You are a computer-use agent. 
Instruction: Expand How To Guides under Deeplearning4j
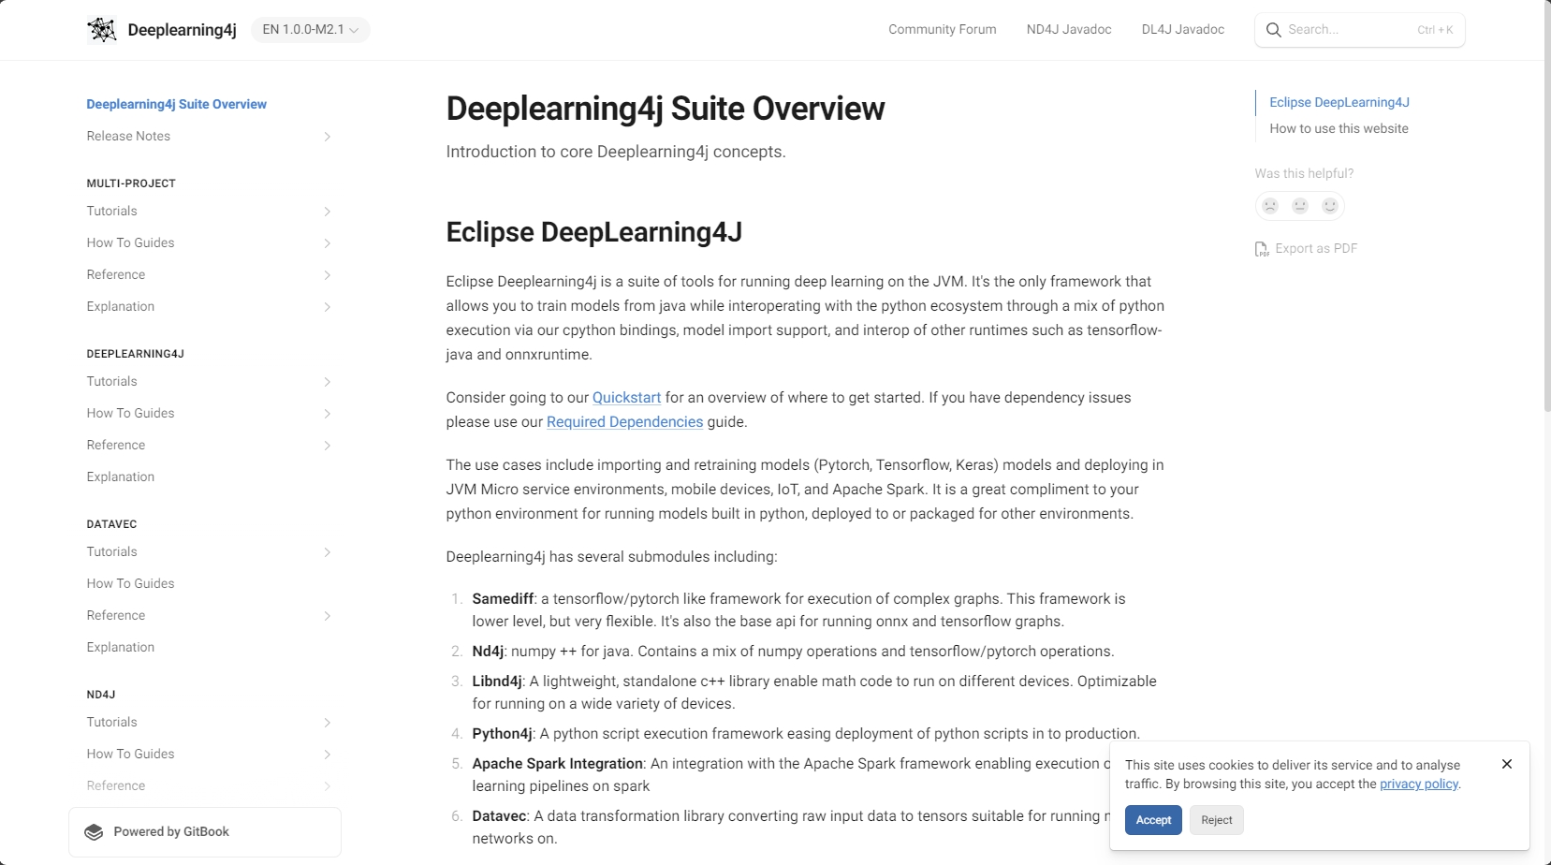[327, 414]
